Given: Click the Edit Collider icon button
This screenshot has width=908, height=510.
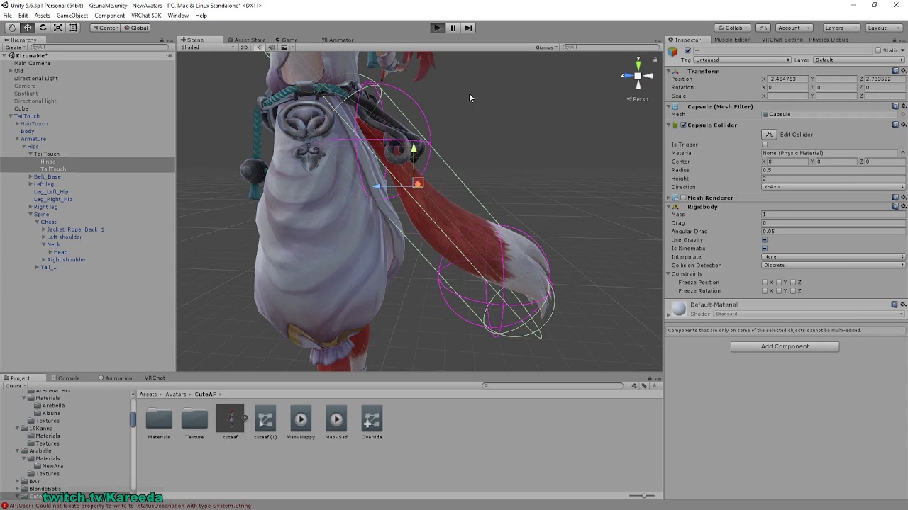Looking at the screenshot, I should click(769, 135).
